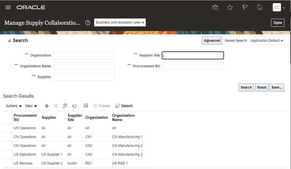Viewport: 291px width, 169px height.
Task: Focus the Organization Name input field
Action: pyautogui.click(x=84, y=66)
